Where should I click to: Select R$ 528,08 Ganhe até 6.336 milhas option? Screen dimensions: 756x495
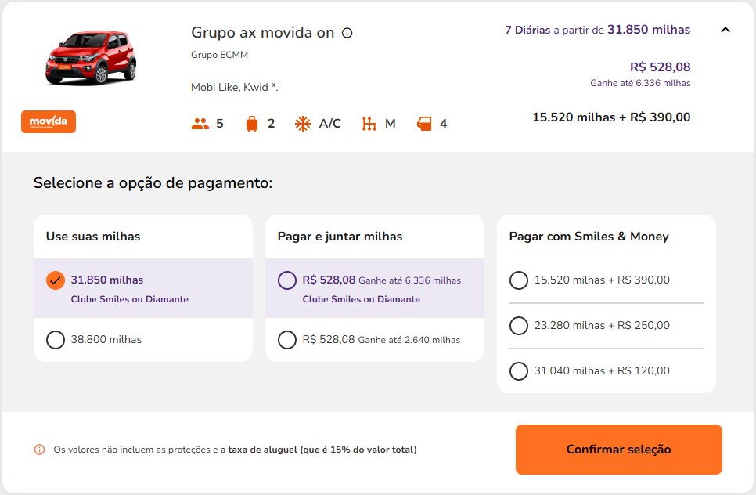click(x=287, y=280)
